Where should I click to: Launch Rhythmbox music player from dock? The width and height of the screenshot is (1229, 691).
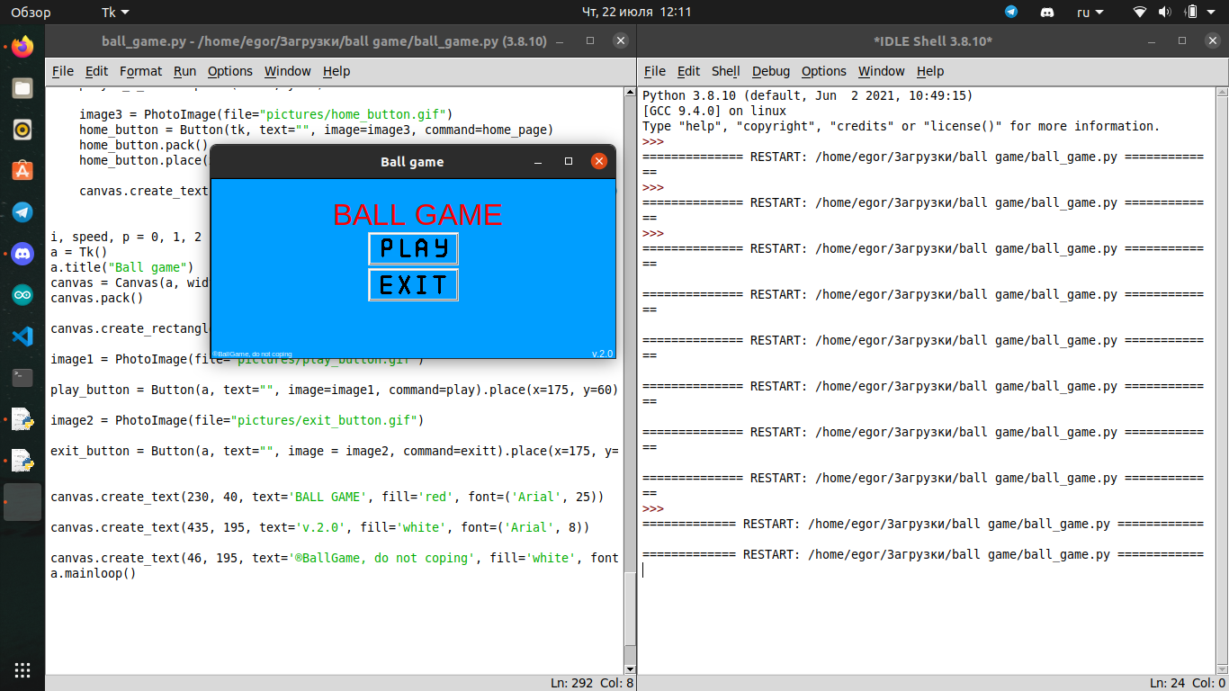[x=22, y=130]
